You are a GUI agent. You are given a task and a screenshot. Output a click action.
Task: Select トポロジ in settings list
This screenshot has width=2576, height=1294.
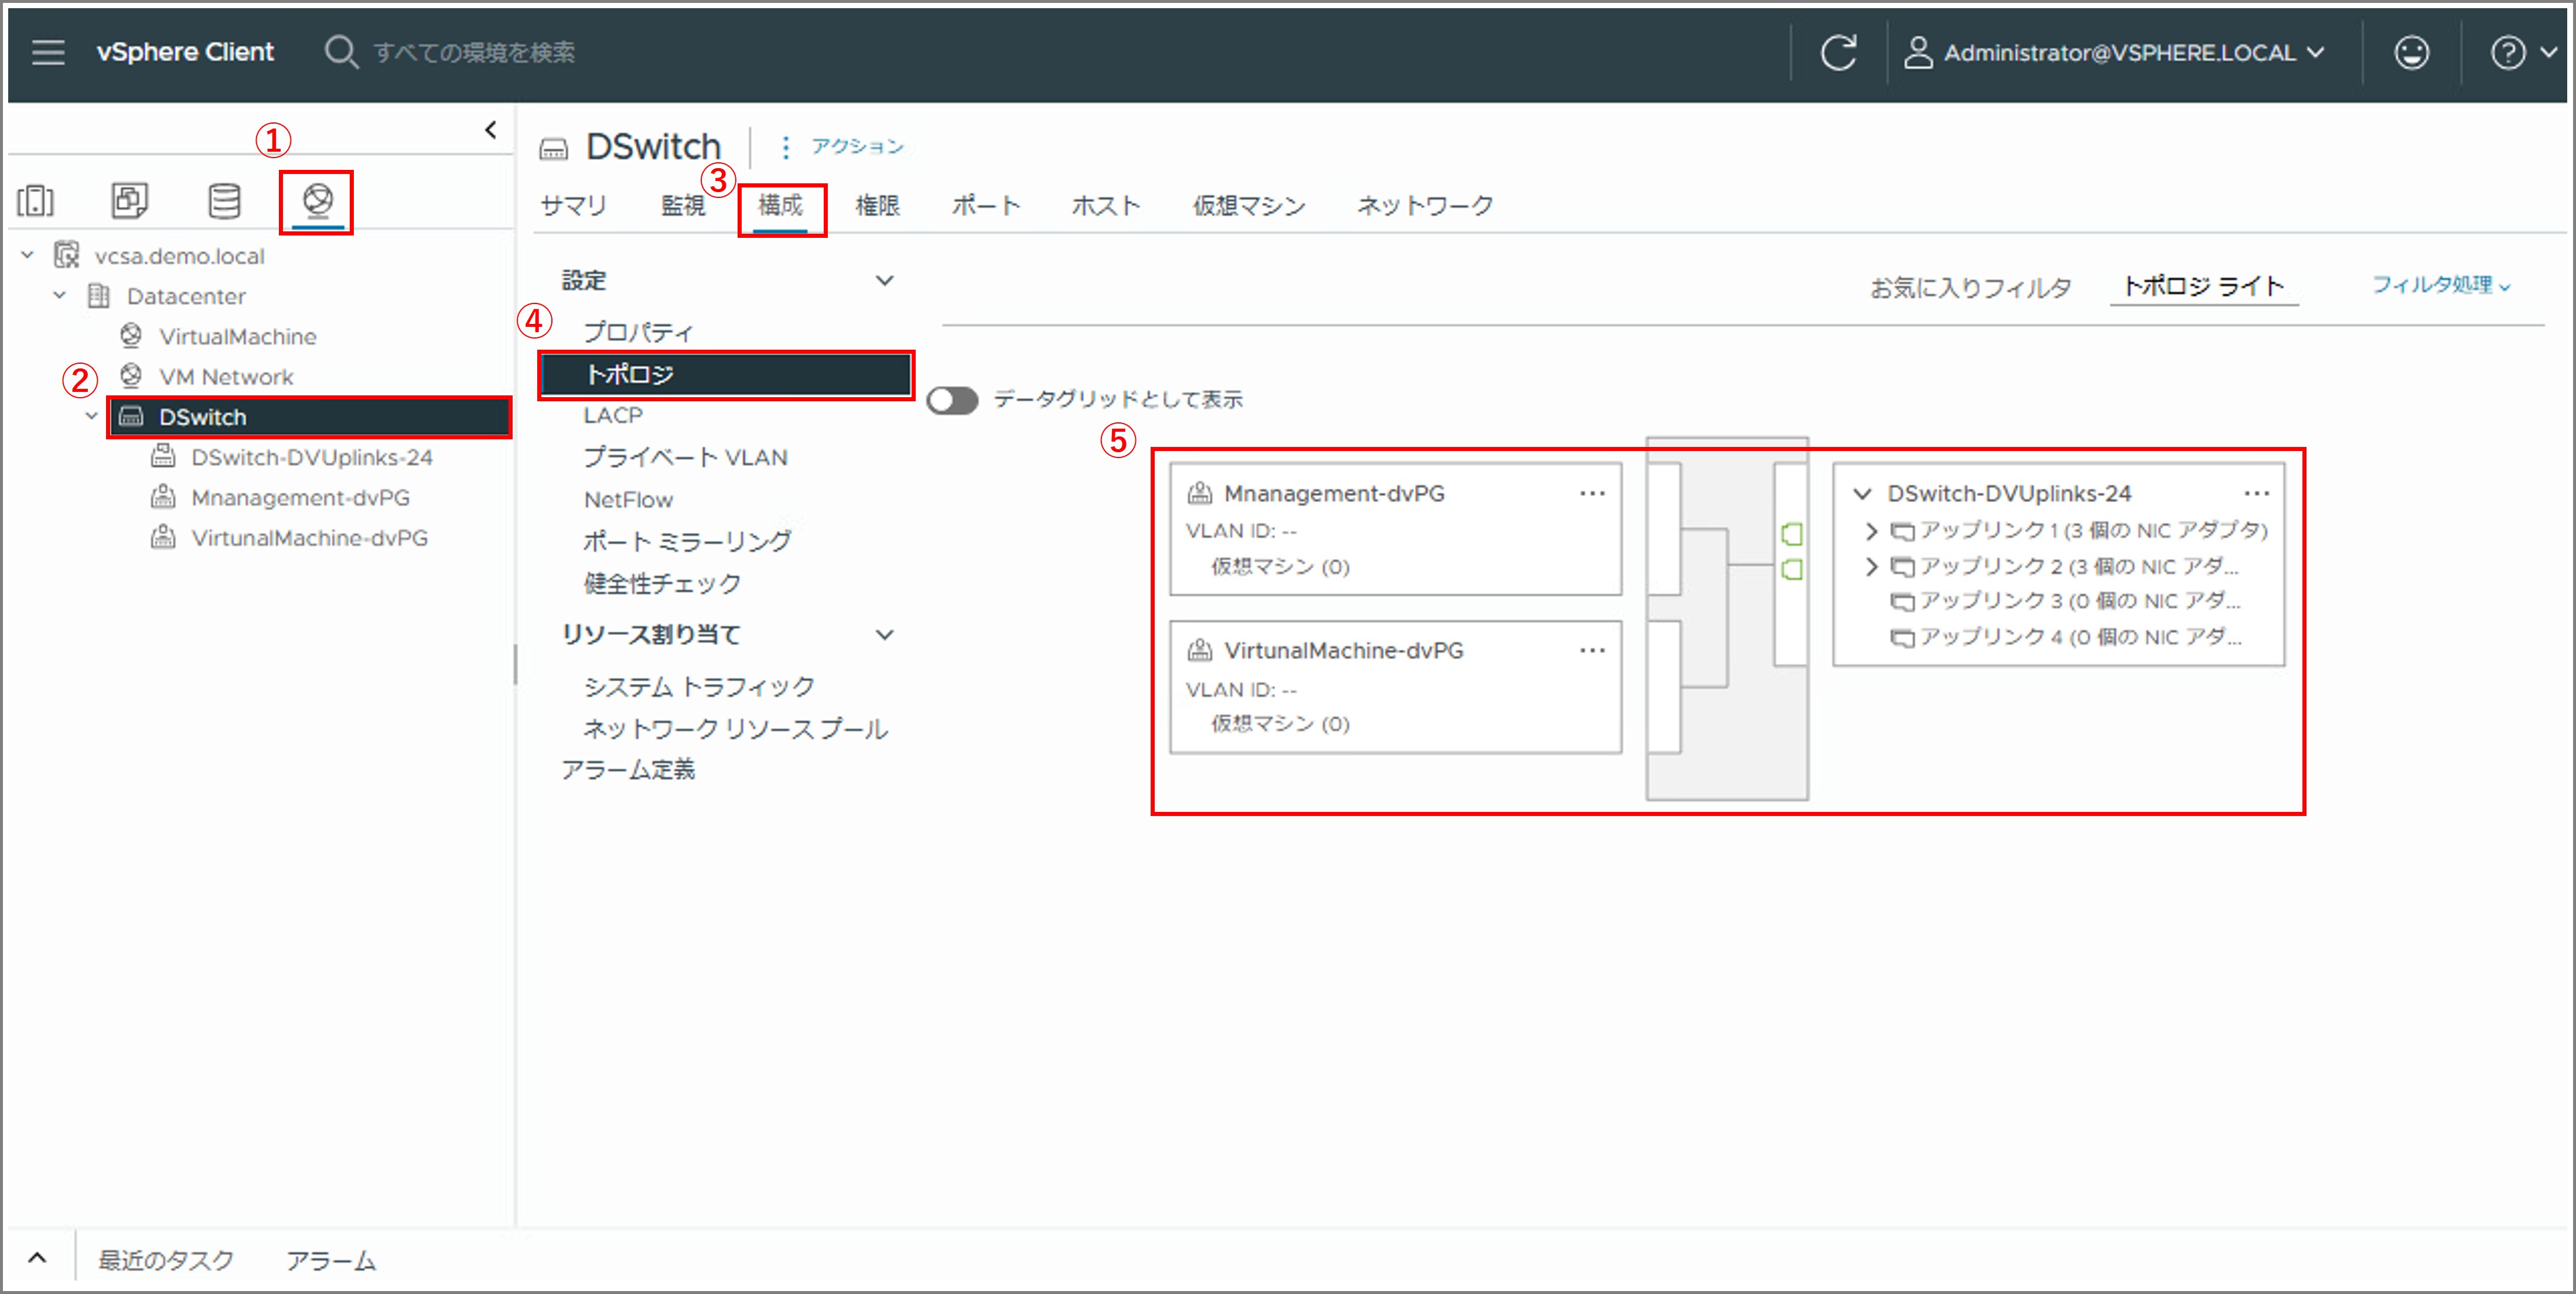(x=726, y=374)
